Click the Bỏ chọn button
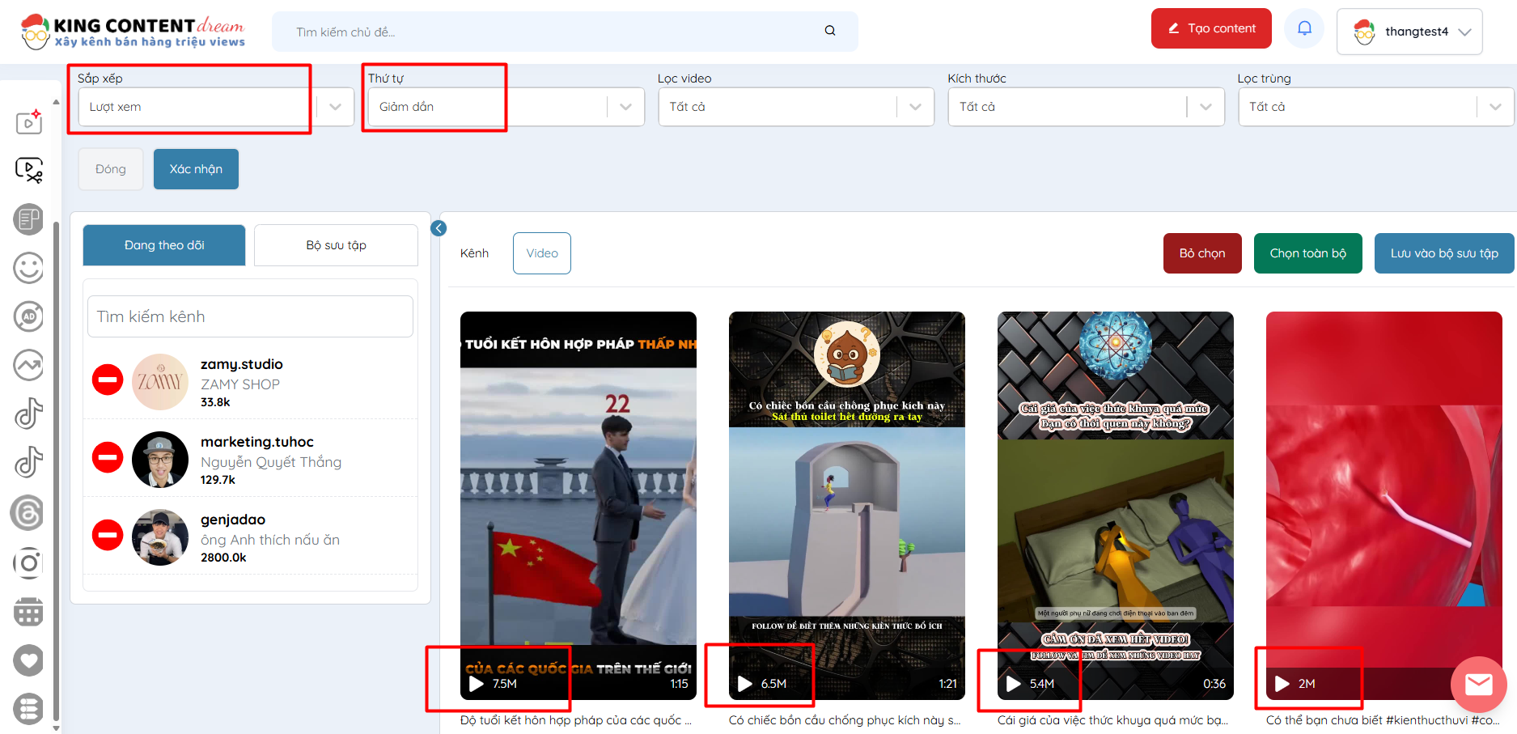Viewport: 1517px width, 734px height. tap(1202, 253)
